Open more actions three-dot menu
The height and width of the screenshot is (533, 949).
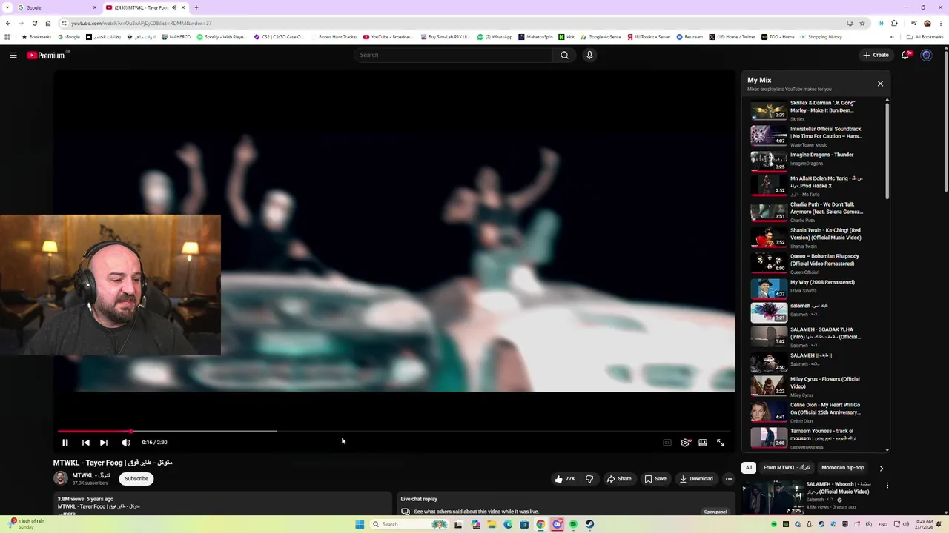point(728,479)
